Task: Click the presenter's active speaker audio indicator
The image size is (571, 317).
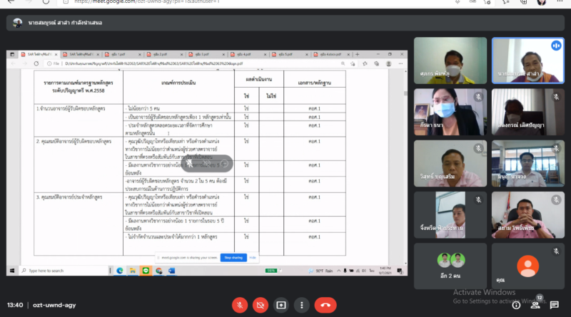Action: [x=555, y=45]
